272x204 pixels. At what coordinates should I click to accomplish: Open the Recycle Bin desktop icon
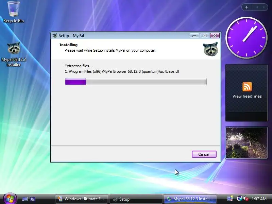[x=14, y=12]
